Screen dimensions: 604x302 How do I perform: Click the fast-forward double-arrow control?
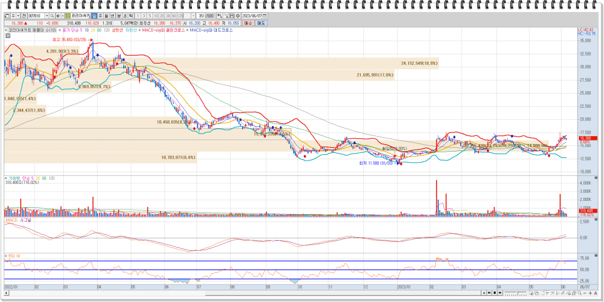[500, 293]
